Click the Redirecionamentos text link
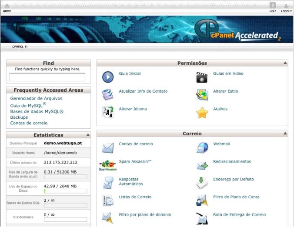Image resolution: width=294 pixels, height=227 pixels. (x=232, y=161)
